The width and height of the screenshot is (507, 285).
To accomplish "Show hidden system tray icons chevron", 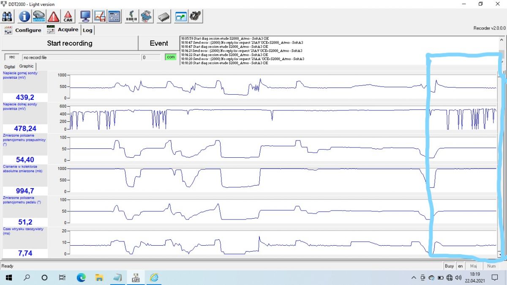I will point(414,278).
